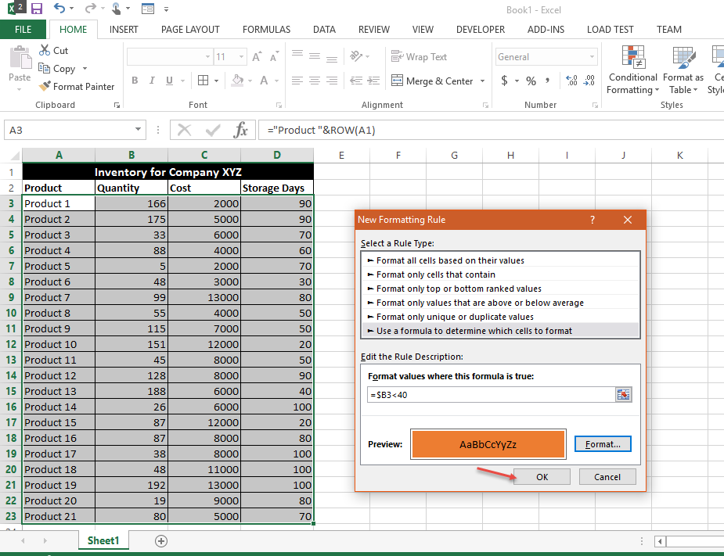The width and height of the screenshot is (724, 556).
Task: Select the Sheet1 tab
Action: 103,540
